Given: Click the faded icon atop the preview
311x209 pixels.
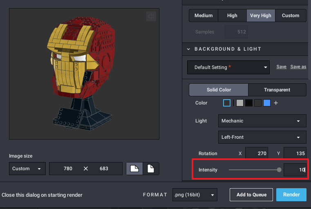Looking at the screenshot, I should 151,16.
